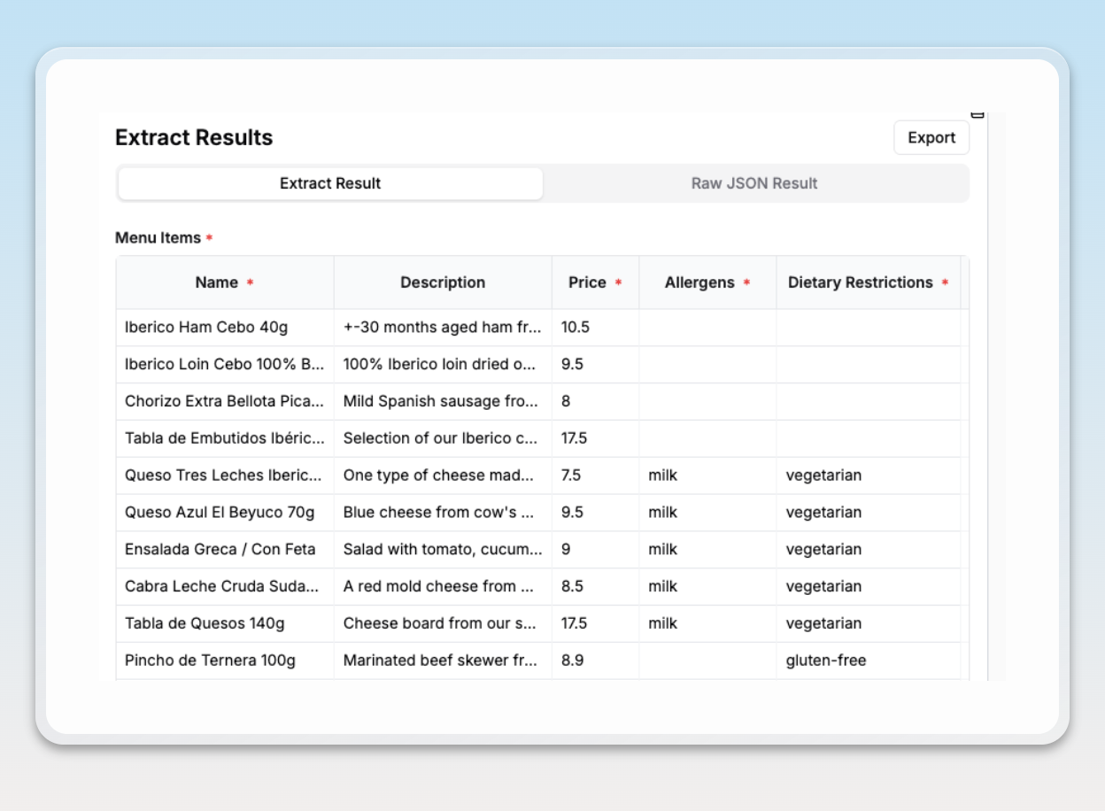Click the Blue cheese from cow's description
Image resolution: width=1105 pixels, height=811 pixels.
[440, 513]
